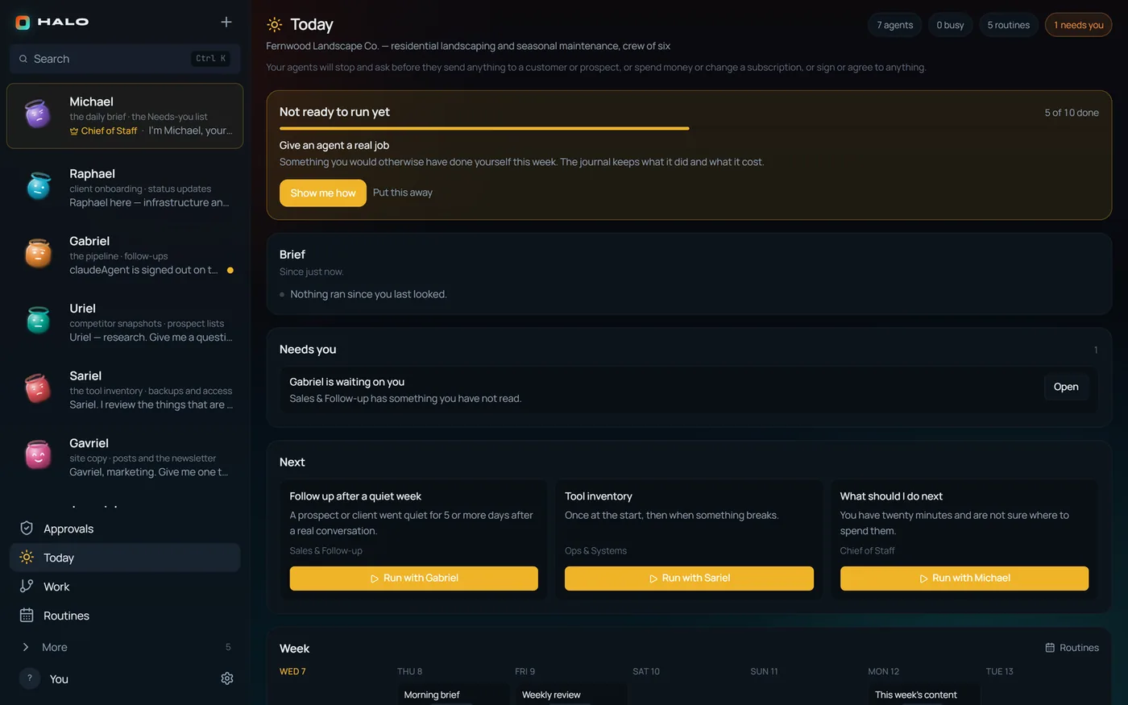Click the Routines calendar icon in sidebar
This screenshot has width=1128, height=705.
(27, 616)
